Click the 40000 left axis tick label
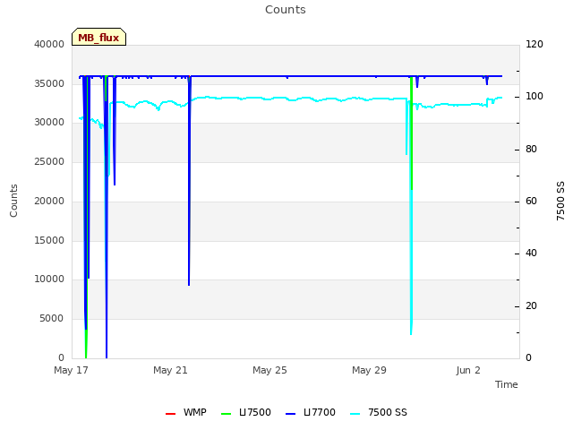The width and height of the screenshot is (573, 430). tap(49, 44)
